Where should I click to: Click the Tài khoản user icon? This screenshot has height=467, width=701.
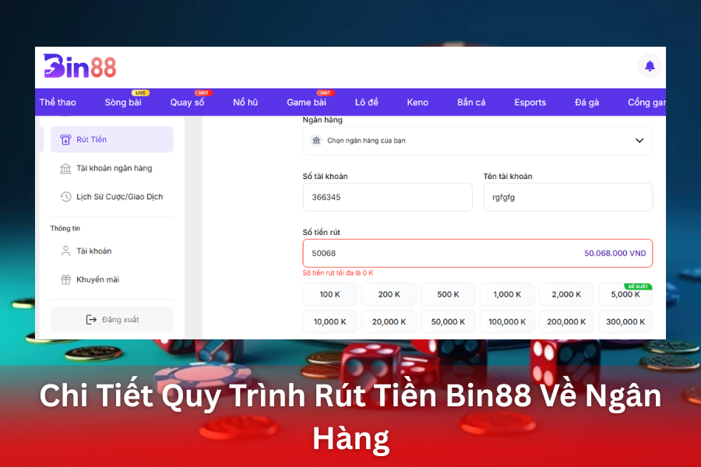(x=65, y=251)
